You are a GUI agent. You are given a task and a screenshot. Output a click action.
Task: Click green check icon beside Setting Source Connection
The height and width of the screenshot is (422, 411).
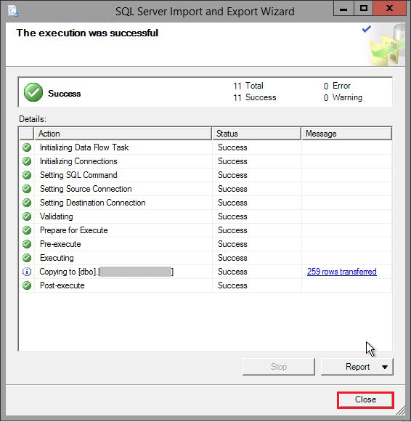point(27,189)
